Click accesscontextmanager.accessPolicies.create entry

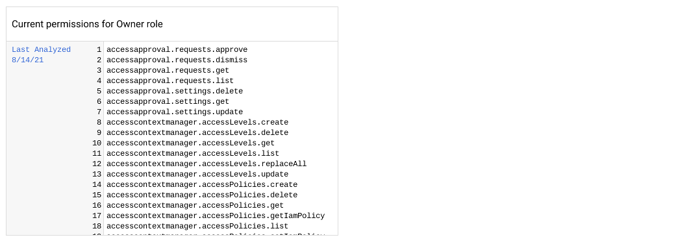202,184
